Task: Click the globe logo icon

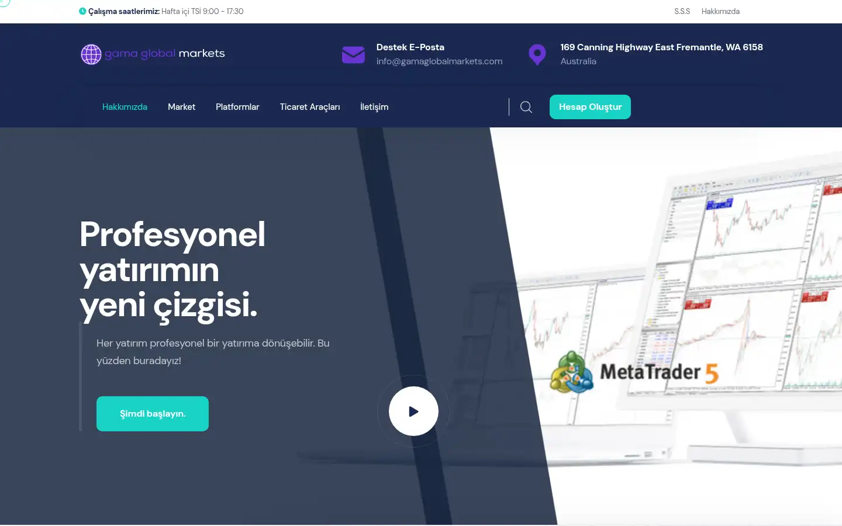Action: [91, 54]
